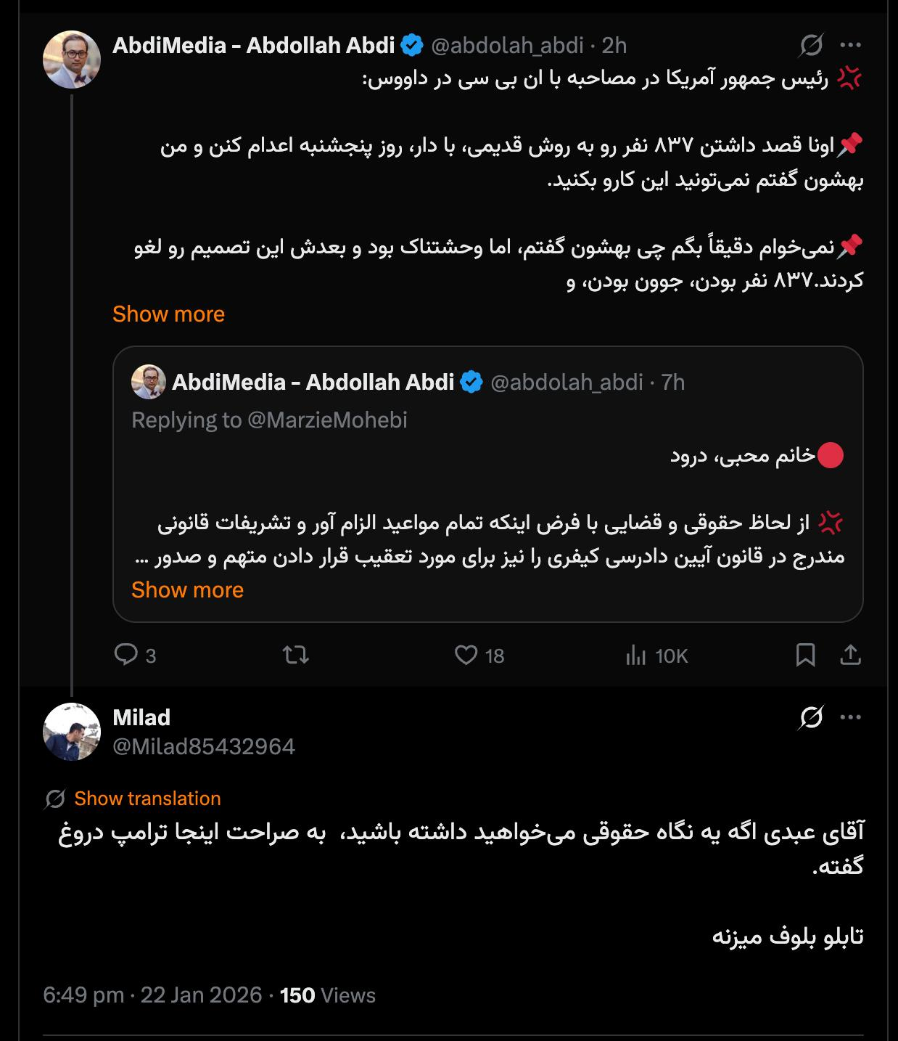Click Grok icon on Abdi's top post
The image size is (898, 1041).
pos(811,46)
